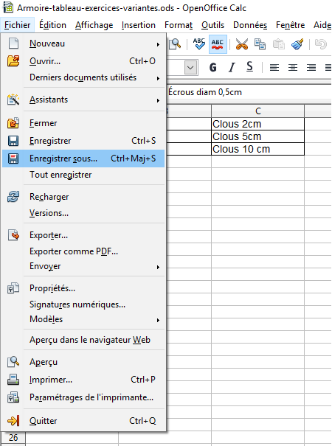
Task: Expand the Assistants submenu
Action: click(158, 100)
